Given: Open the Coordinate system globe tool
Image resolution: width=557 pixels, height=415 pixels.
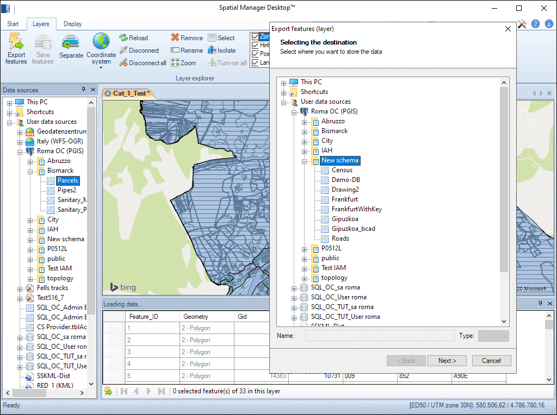Looking at the screenshot, I should pyautogui.click(x=101, y=49).
